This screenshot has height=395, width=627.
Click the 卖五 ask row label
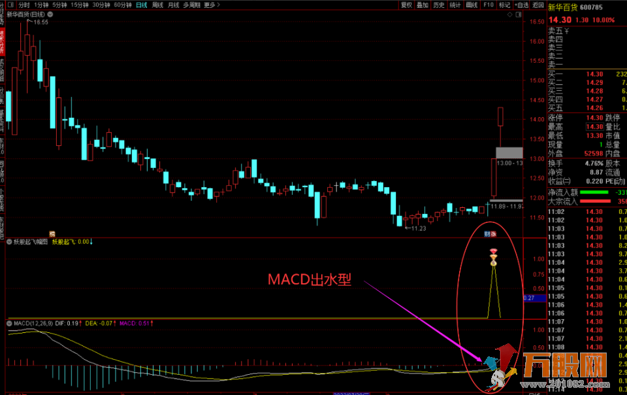(555, 31)
